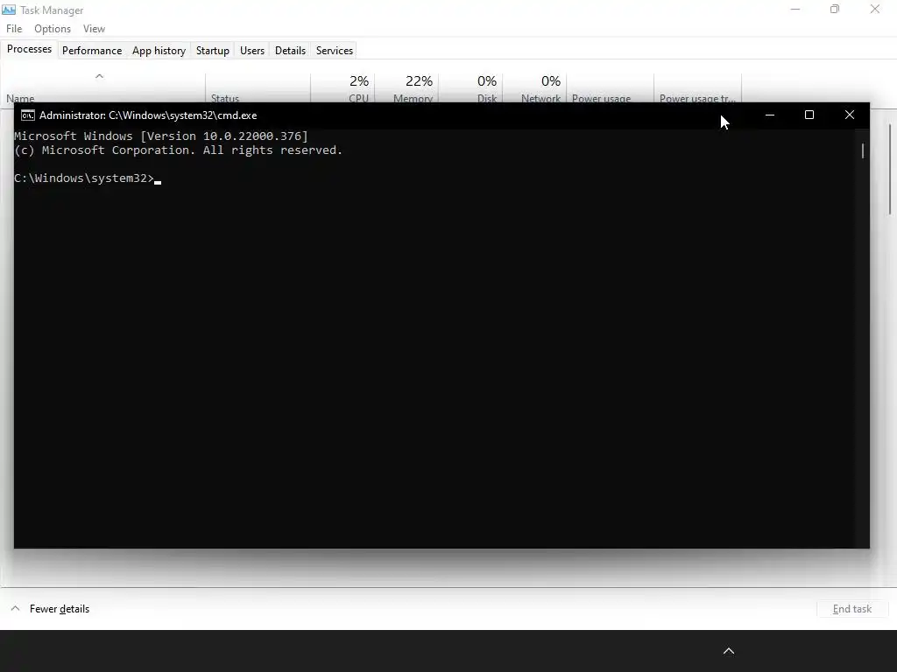897x672 pixels.
Task: Click 'Microsoft Windows [Version 10.0.22000.376]' text
Action: 161,136
